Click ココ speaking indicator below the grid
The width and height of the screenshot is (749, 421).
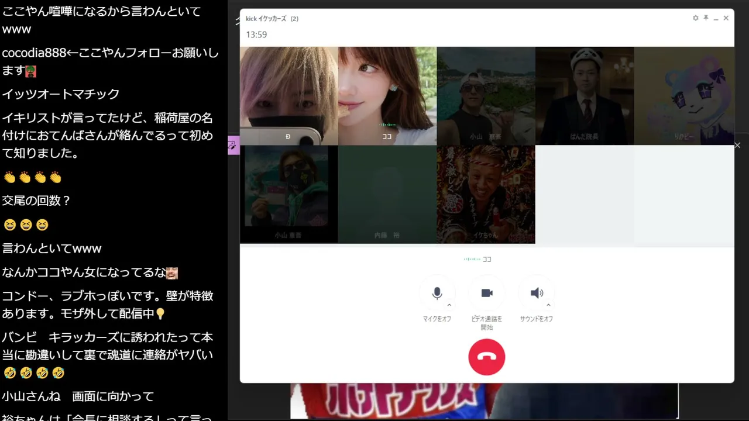click(477, 259)
